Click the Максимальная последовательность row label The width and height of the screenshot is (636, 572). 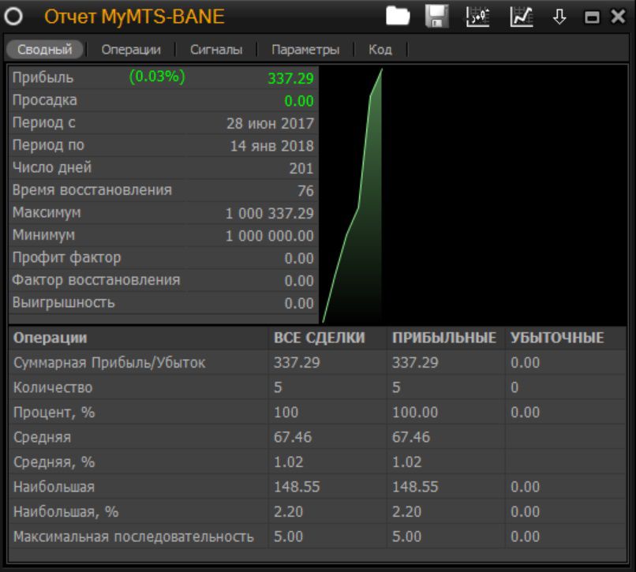(134, 536)
